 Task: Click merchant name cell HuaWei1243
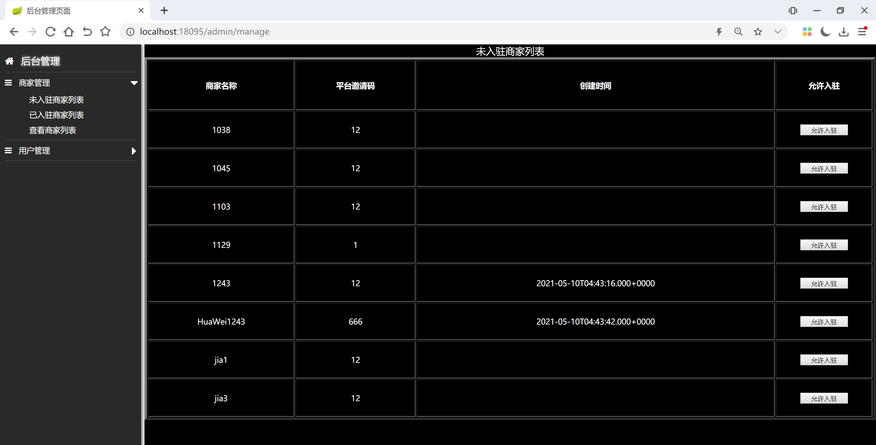tap(221, 322)
